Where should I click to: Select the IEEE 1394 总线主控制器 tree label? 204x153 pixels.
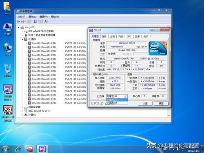pos(42,35)
